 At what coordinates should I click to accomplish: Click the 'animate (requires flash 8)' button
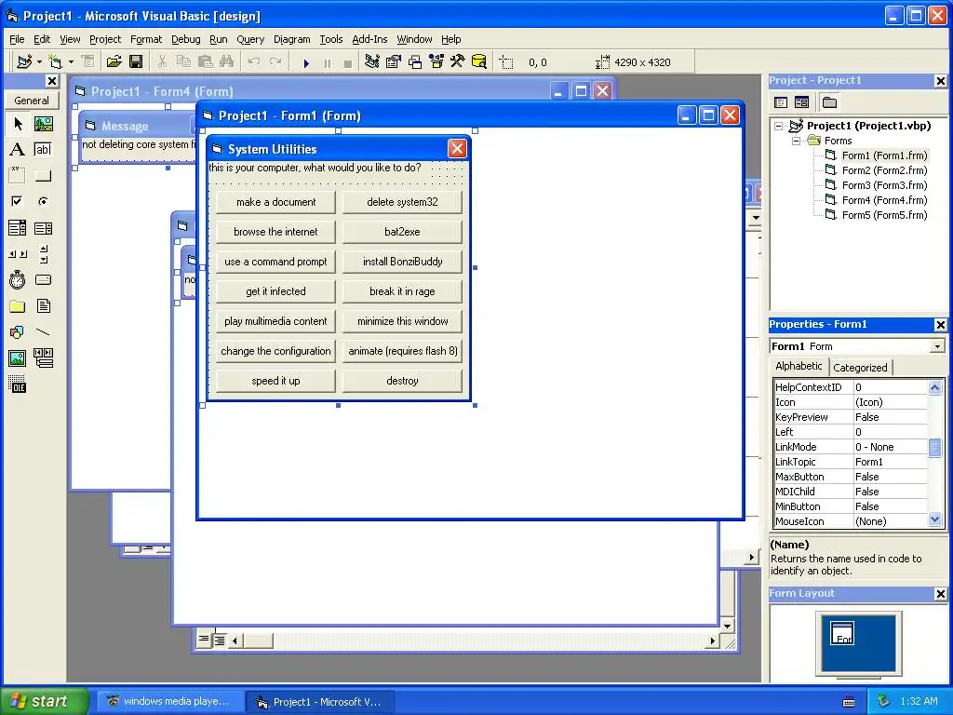402,351
